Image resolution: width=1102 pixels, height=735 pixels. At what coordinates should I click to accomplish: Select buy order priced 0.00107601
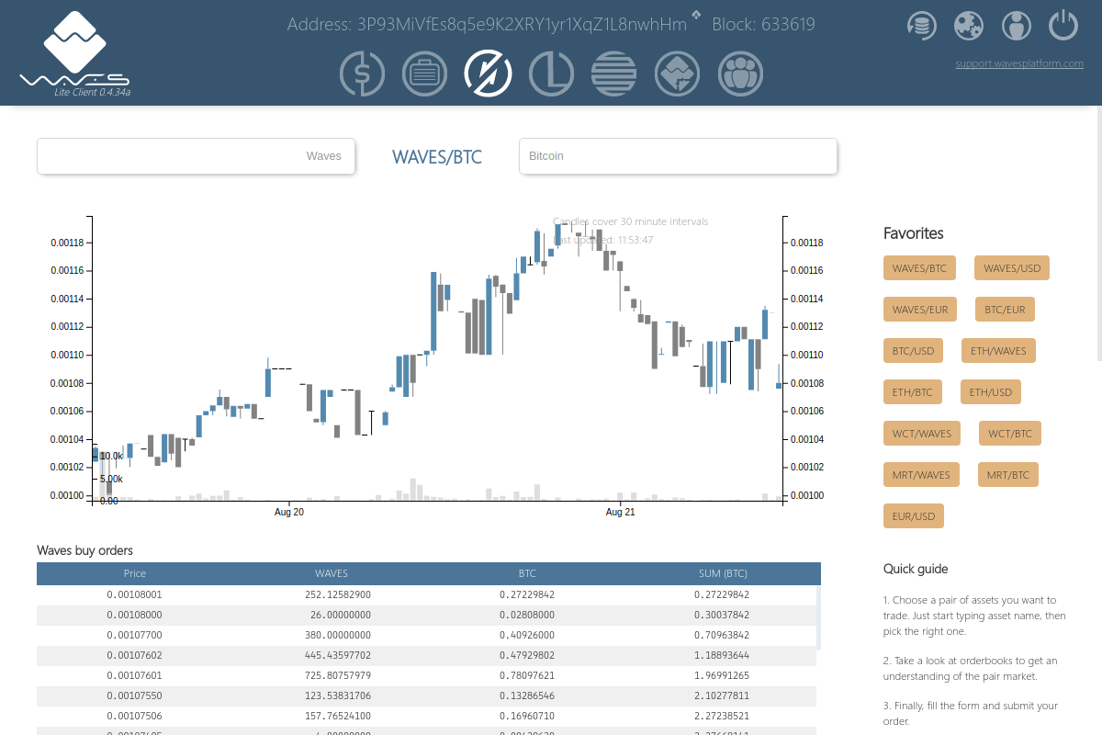pos(426,675)
